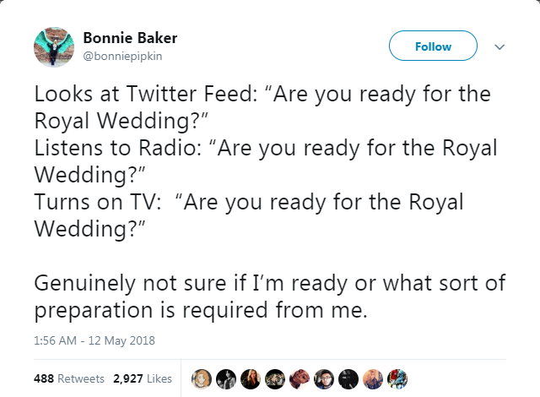Click the @bonniepipkin handle
Viewport: 540px width, 397px height.
pyautogui.click(x=121, y=54)
